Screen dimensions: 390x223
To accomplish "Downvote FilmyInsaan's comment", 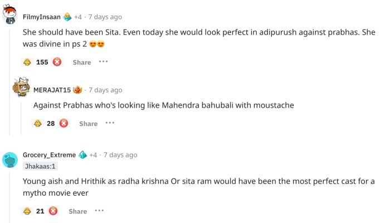I will coord(57,62).
